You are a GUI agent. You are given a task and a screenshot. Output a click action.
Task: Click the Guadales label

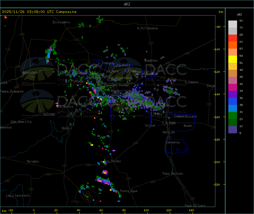(151, 60)
